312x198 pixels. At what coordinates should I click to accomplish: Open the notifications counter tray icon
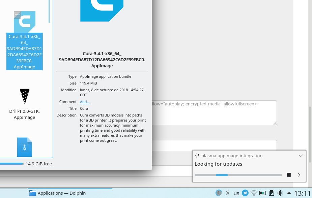click(x=219, y=193)
